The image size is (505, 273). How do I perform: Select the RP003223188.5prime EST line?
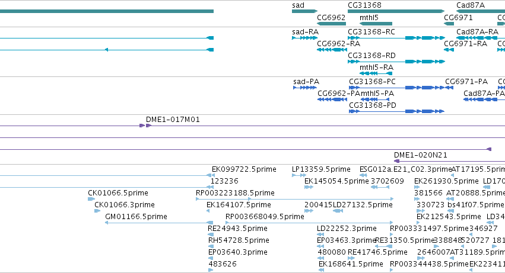[295, 199]
